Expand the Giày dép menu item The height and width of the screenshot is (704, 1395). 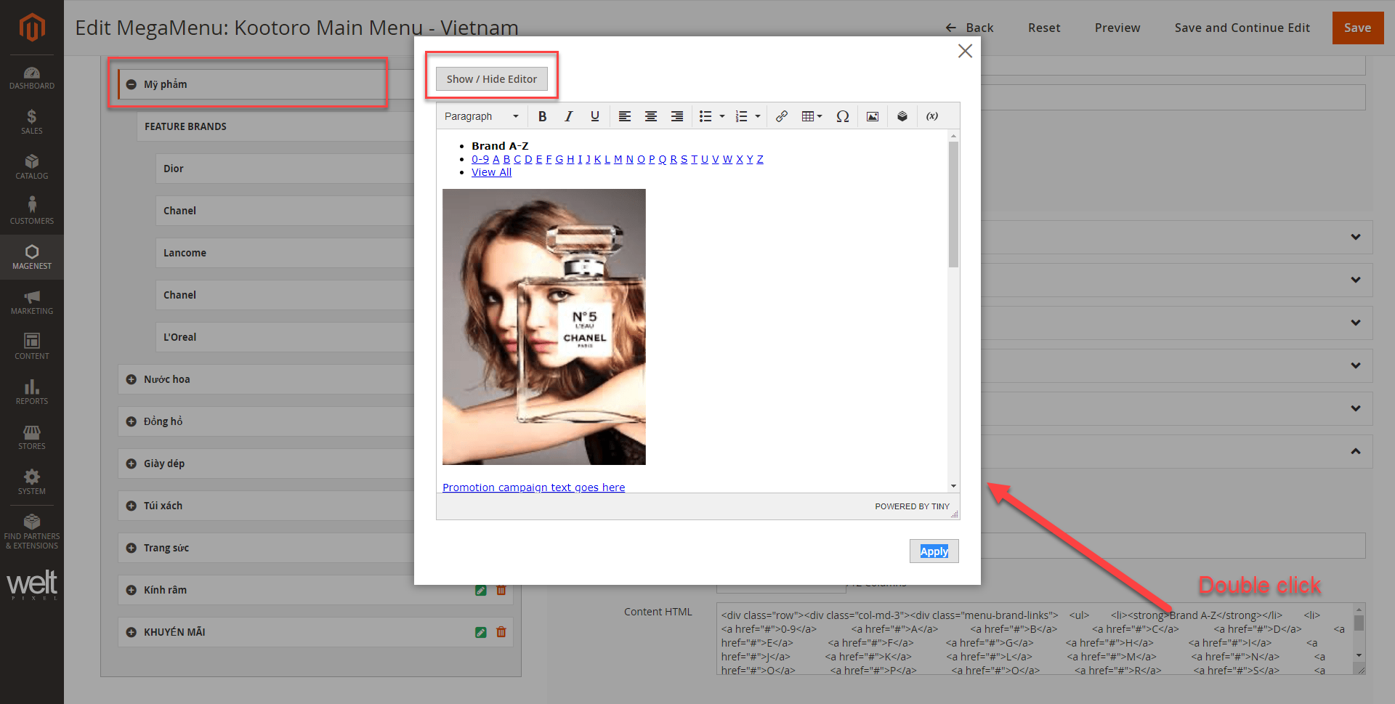pos(132,464)
